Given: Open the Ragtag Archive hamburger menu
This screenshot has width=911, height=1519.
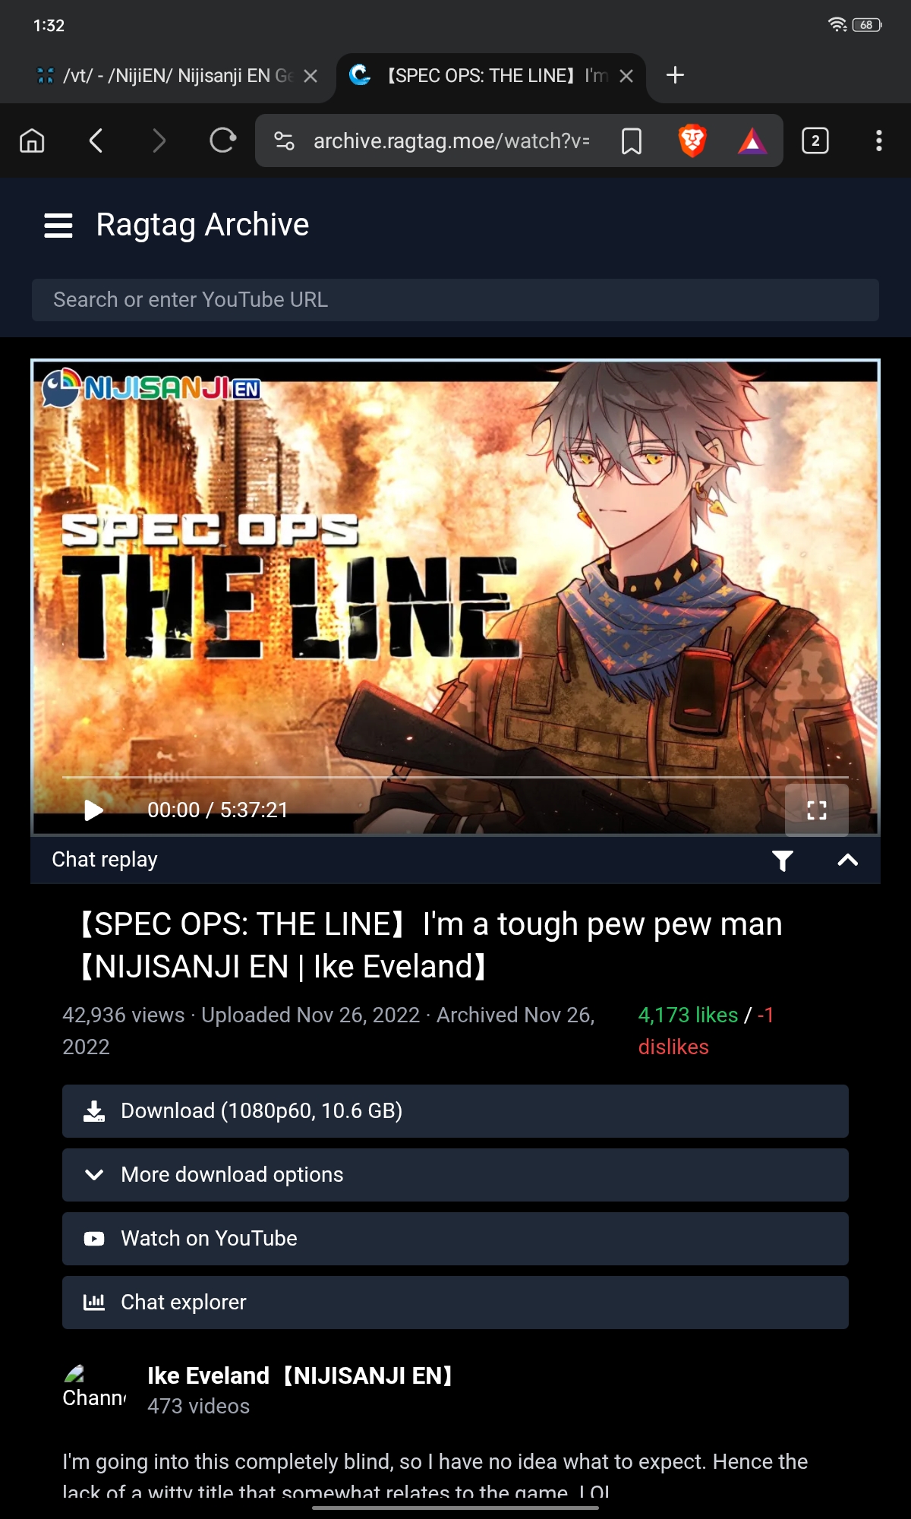Looking at the screenshot, I should click(x=58, y=226).
